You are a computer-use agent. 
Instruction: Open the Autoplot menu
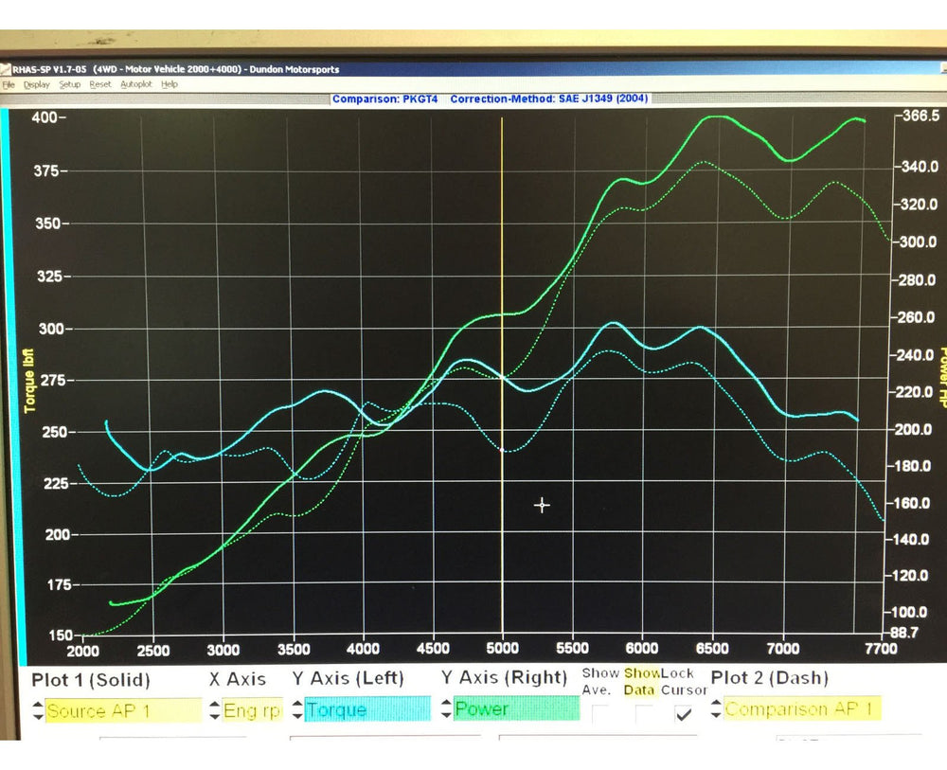(x=135, y=84)
